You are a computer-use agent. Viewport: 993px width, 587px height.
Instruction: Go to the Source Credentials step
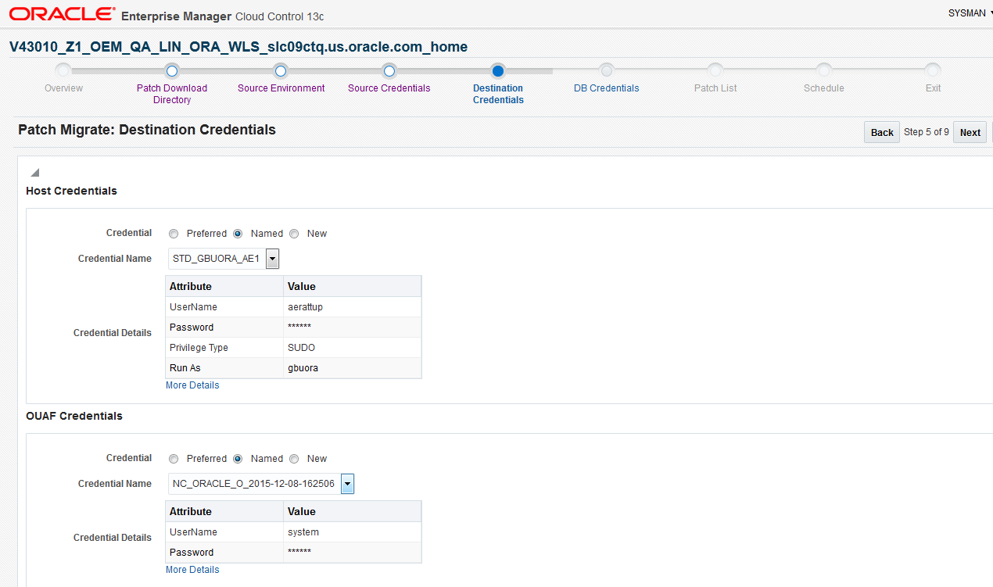coord(389,88)
